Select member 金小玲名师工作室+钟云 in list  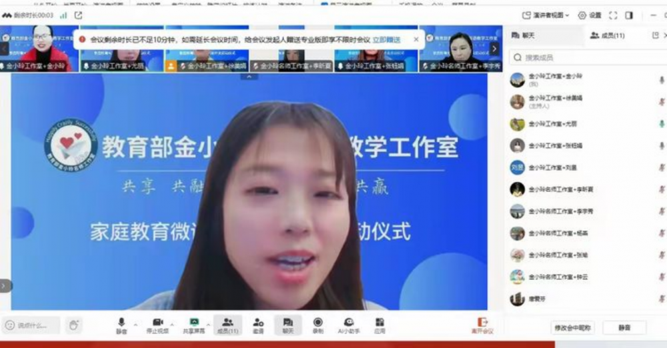pyautogui.click(x=588, y=277)
